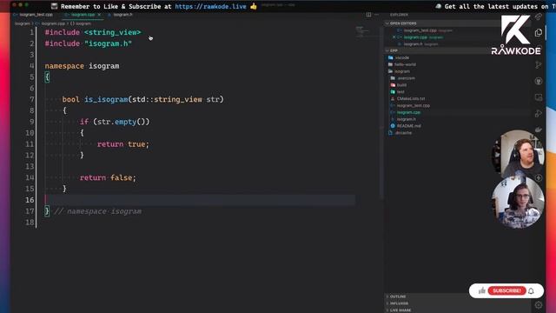Click the split editor icon
556x313 pixels.
coord(368,15)
